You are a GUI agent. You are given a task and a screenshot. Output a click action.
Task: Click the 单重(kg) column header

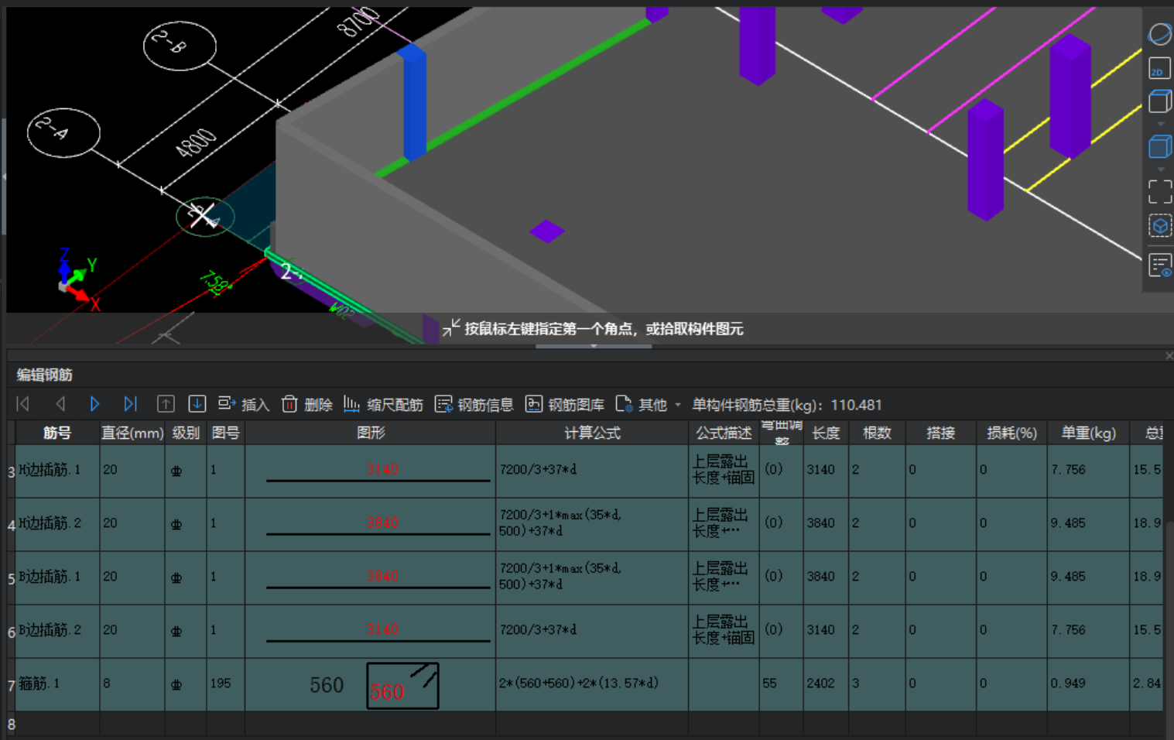[1088, 433]
